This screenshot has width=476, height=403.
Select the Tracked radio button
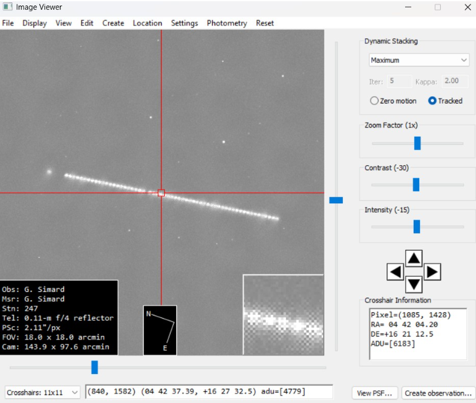click(x=432, y=101)
